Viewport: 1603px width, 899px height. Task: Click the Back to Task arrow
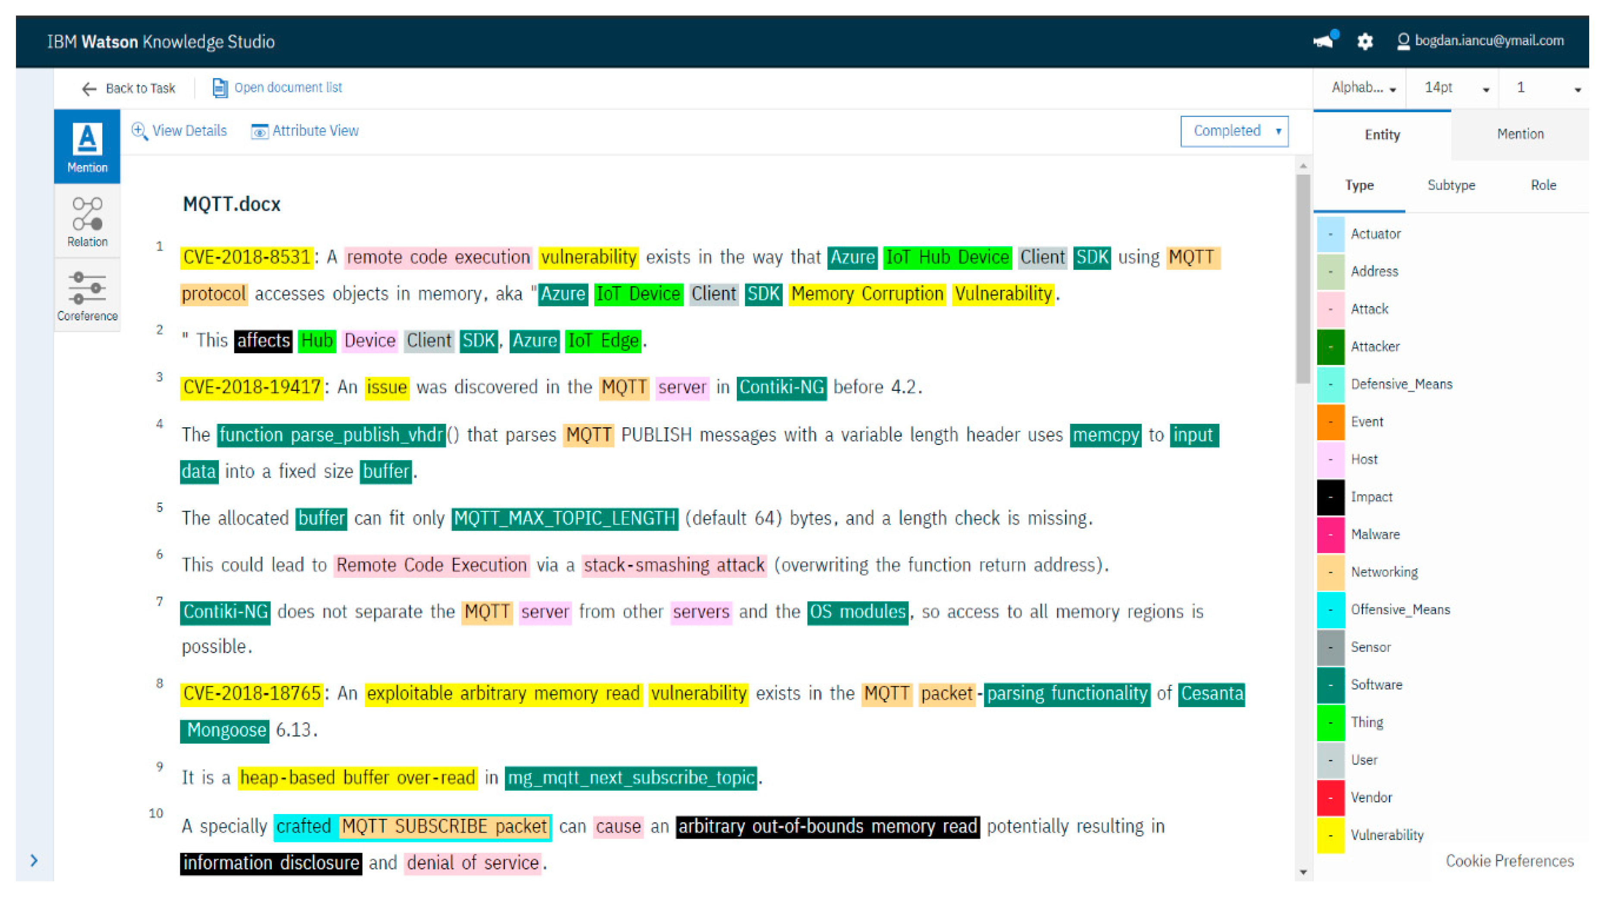[x=89, y=88]
